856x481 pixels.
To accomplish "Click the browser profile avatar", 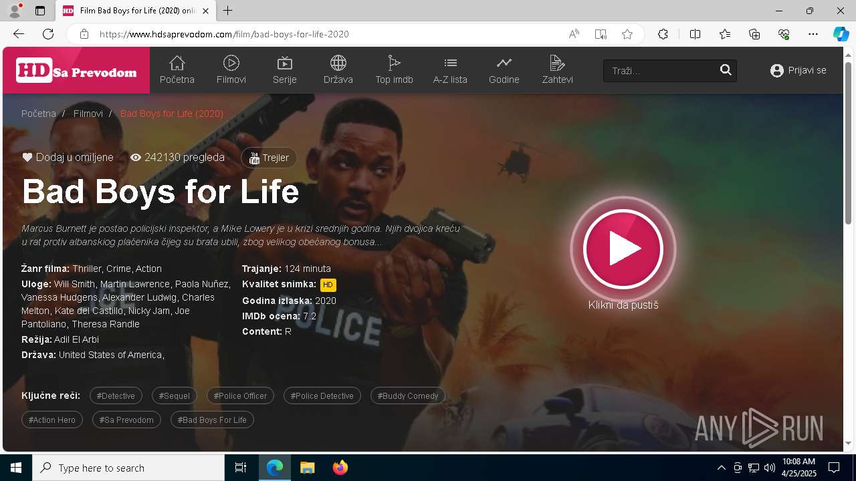I will pos(15,11).
